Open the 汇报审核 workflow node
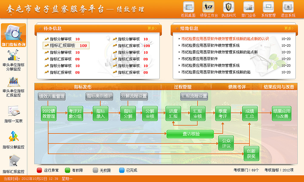Screen dimensions: 304x182 tap(198, 113)
